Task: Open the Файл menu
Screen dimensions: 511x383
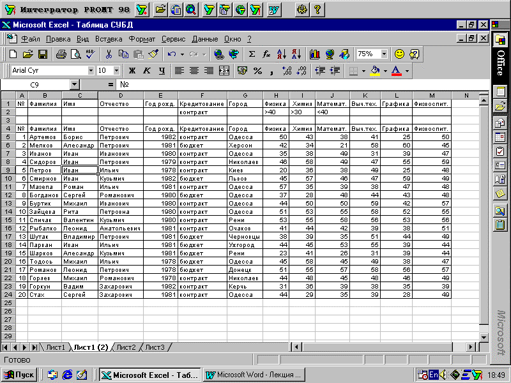Action: tap(30, 39)
